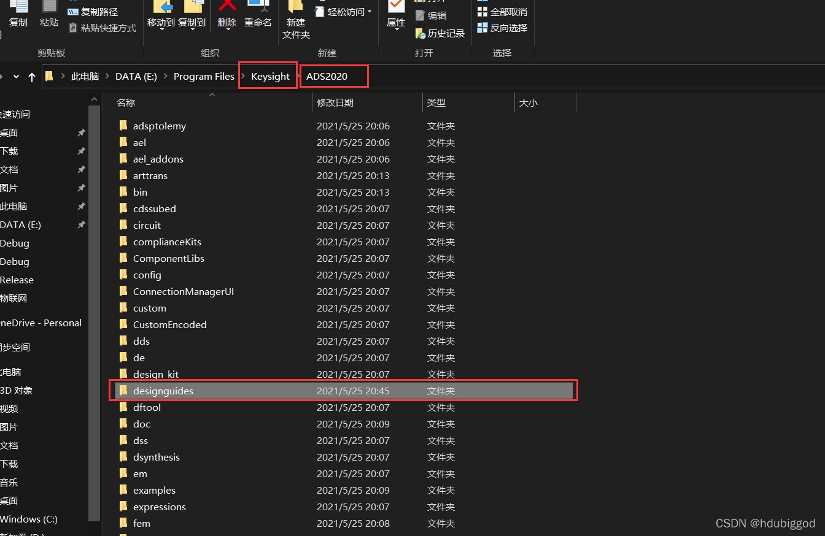Viewport: 825px width, 536px height.
Task: Click the Delete (删除) ribbon icon
Action: click(227, 7)
